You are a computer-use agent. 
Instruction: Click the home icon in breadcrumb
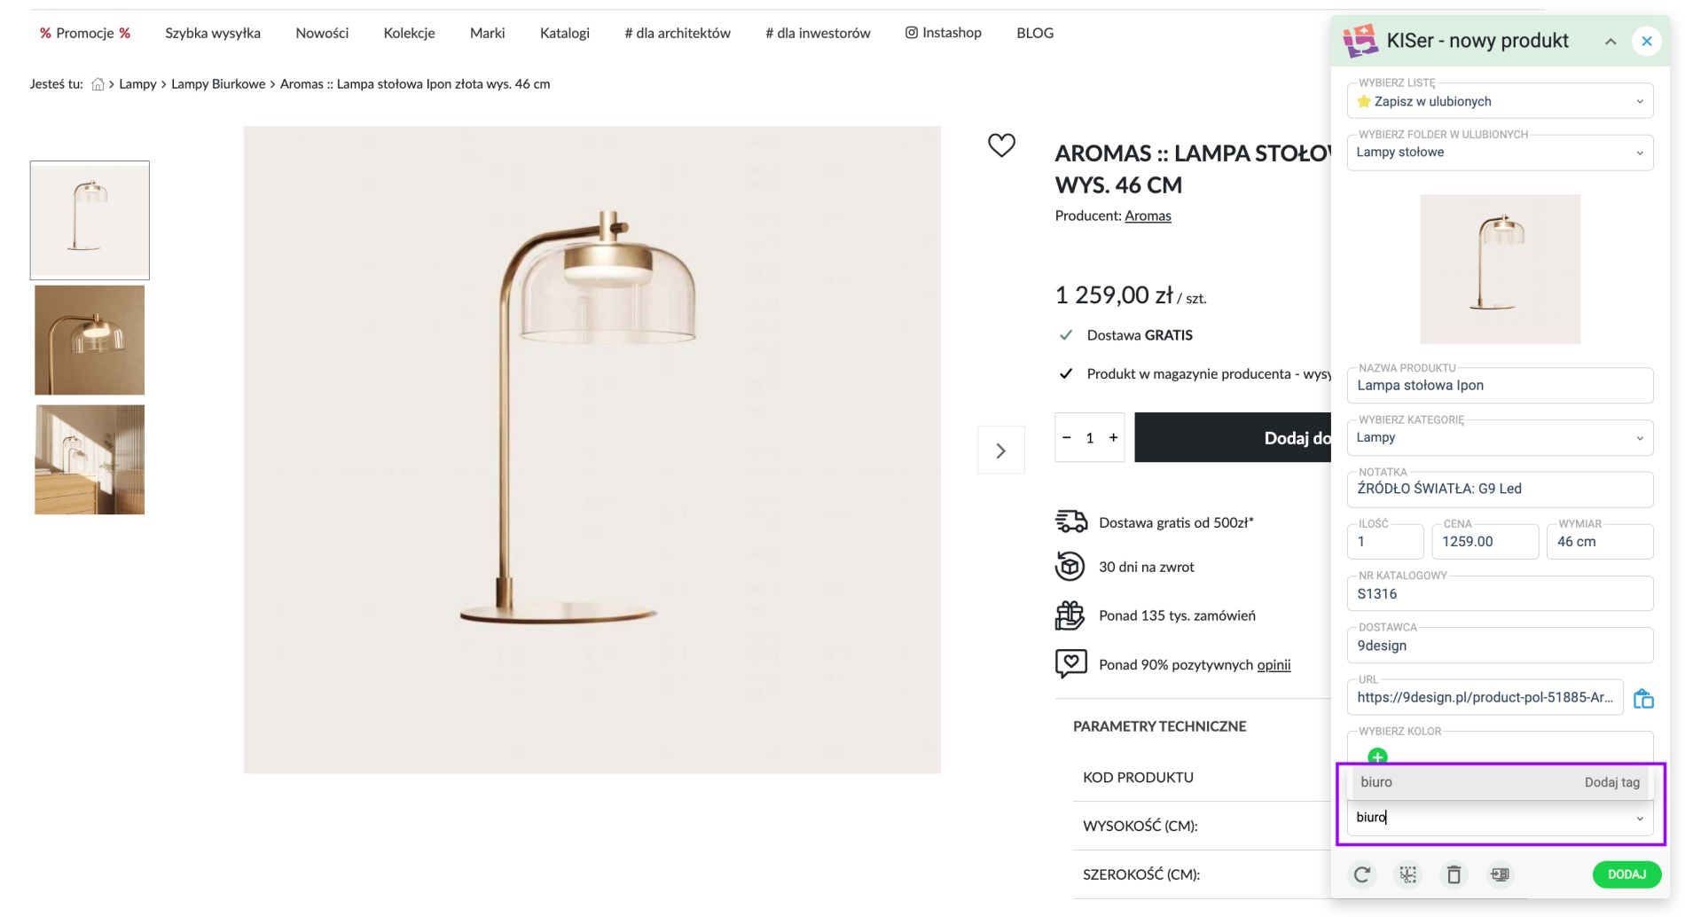pyautogui.click(x=98, y=84)
